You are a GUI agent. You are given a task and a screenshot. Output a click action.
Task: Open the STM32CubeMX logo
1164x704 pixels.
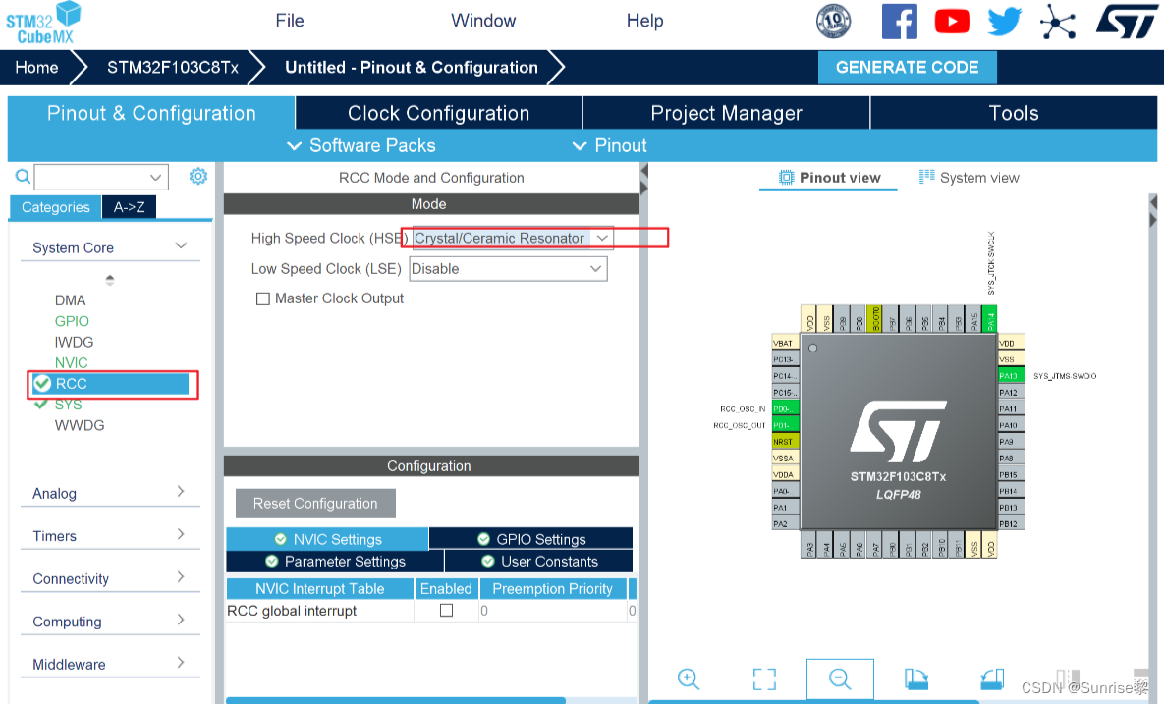[x=43, y=23]
